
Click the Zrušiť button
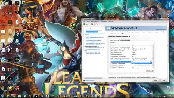164,80
